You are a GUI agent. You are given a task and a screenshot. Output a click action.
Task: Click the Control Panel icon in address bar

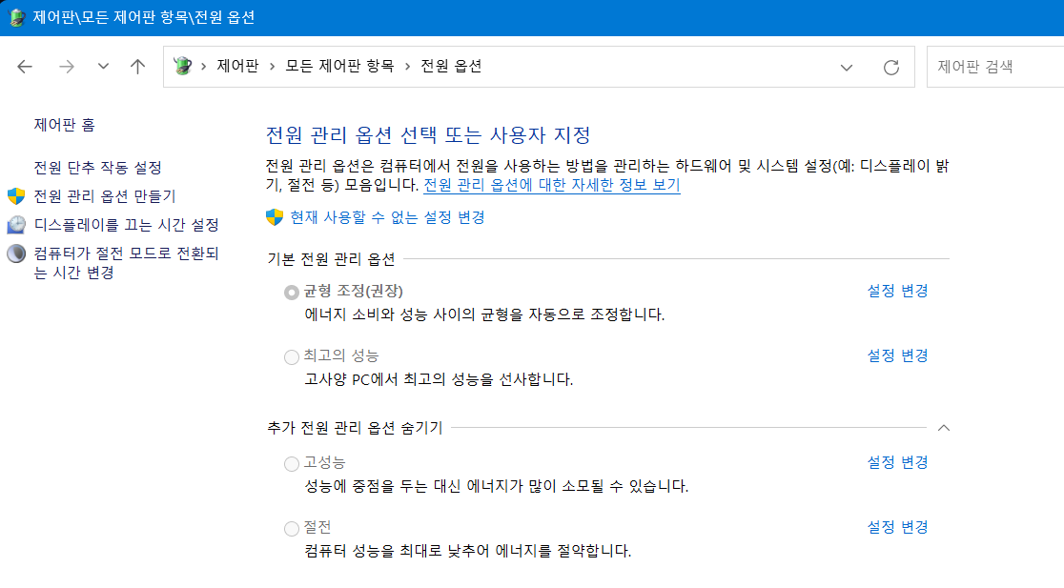point(182,66)
